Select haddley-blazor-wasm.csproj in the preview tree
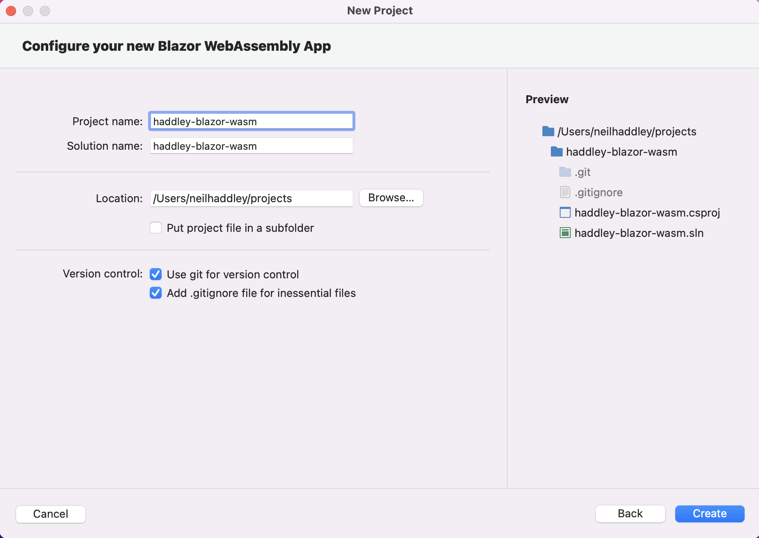The width and height of the screenshot is (759, 538). (647, 213)
